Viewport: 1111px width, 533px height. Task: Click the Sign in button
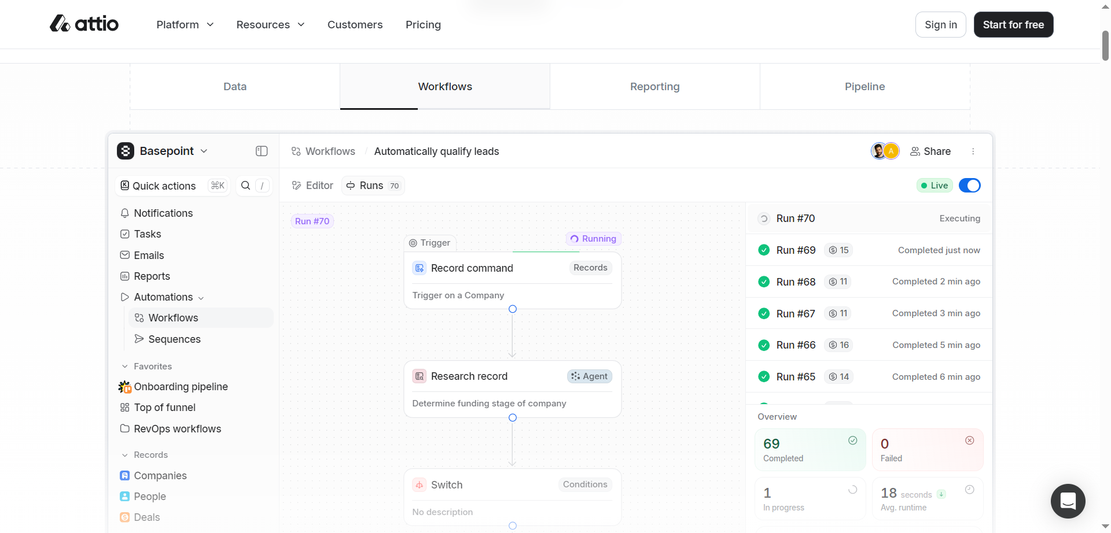point(940,24)
